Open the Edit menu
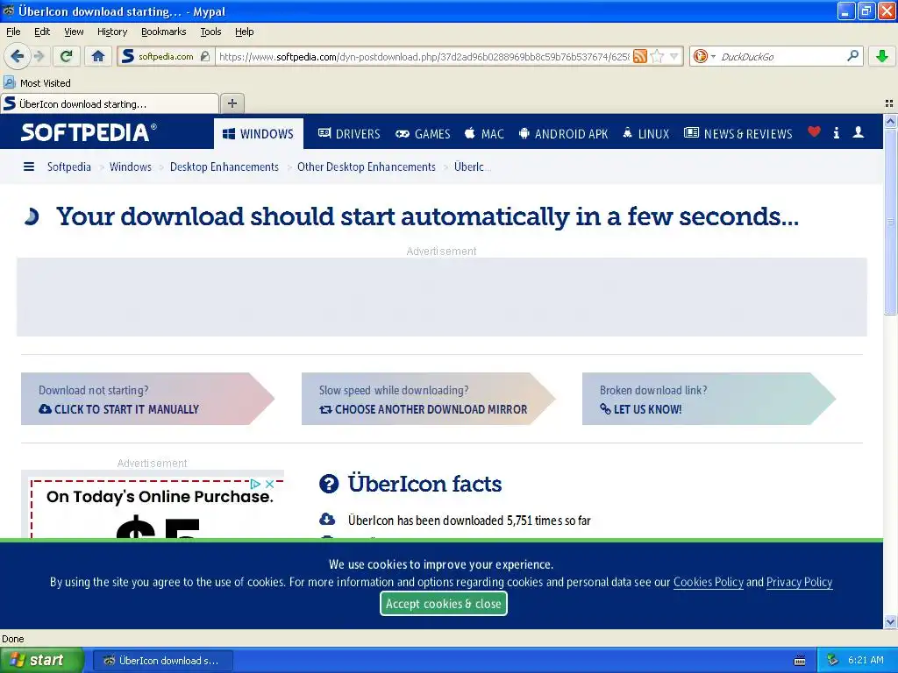Image resolution: width=898 pixels, height=673 pixels. tap(42, 32)
